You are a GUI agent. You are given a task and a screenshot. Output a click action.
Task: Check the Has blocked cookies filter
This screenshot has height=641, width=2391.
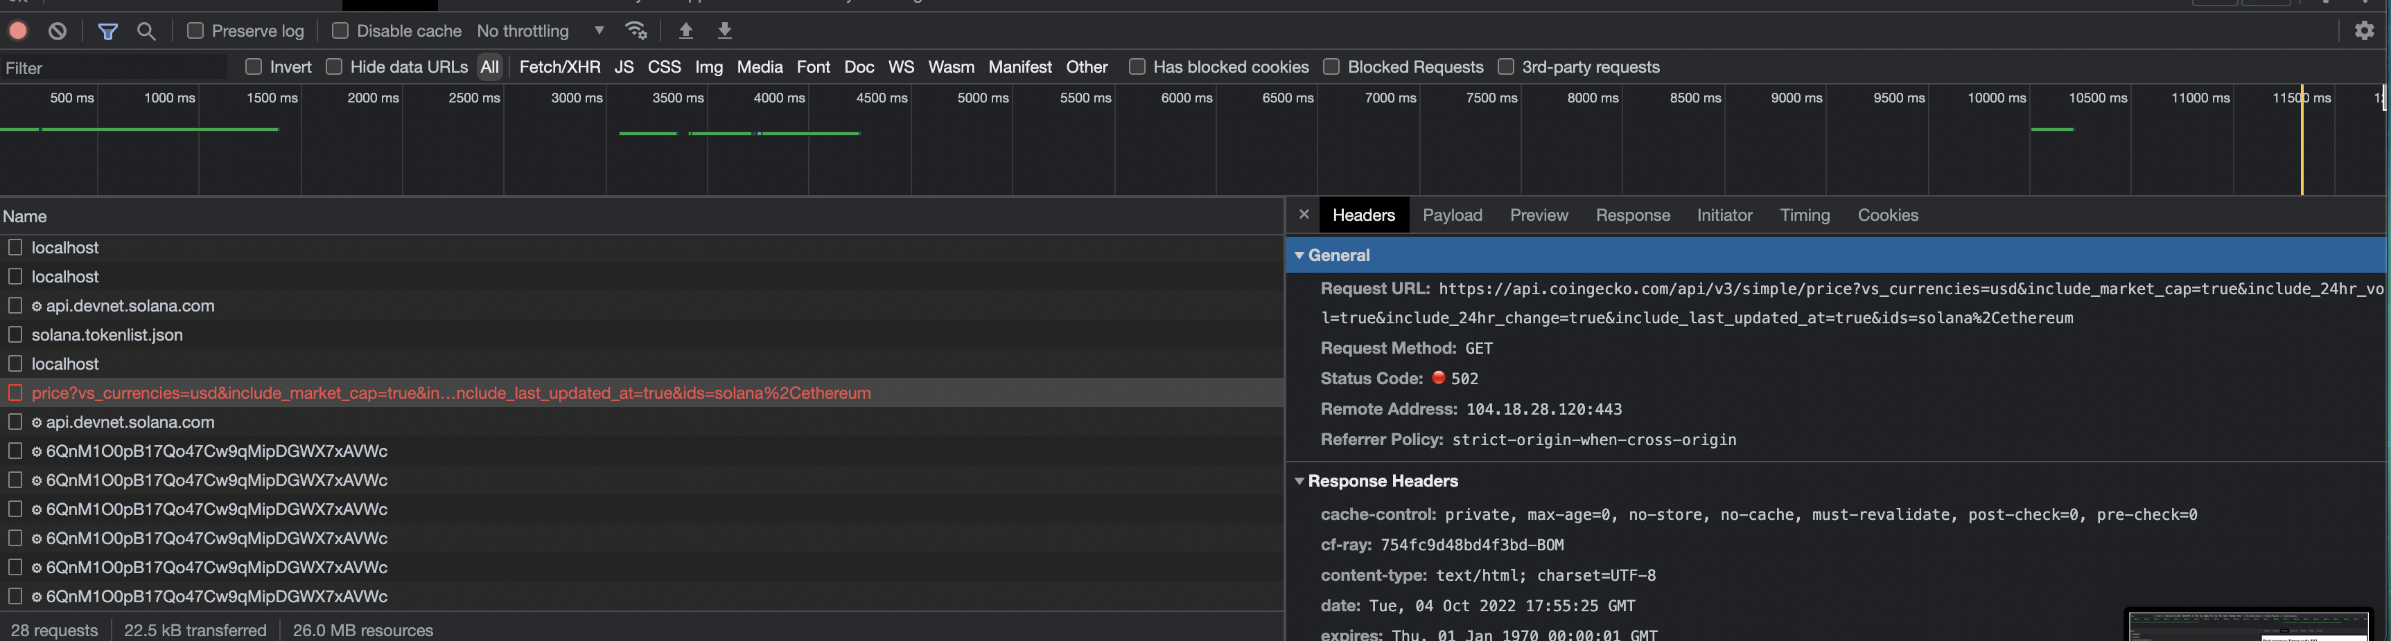pos(1136,66)
